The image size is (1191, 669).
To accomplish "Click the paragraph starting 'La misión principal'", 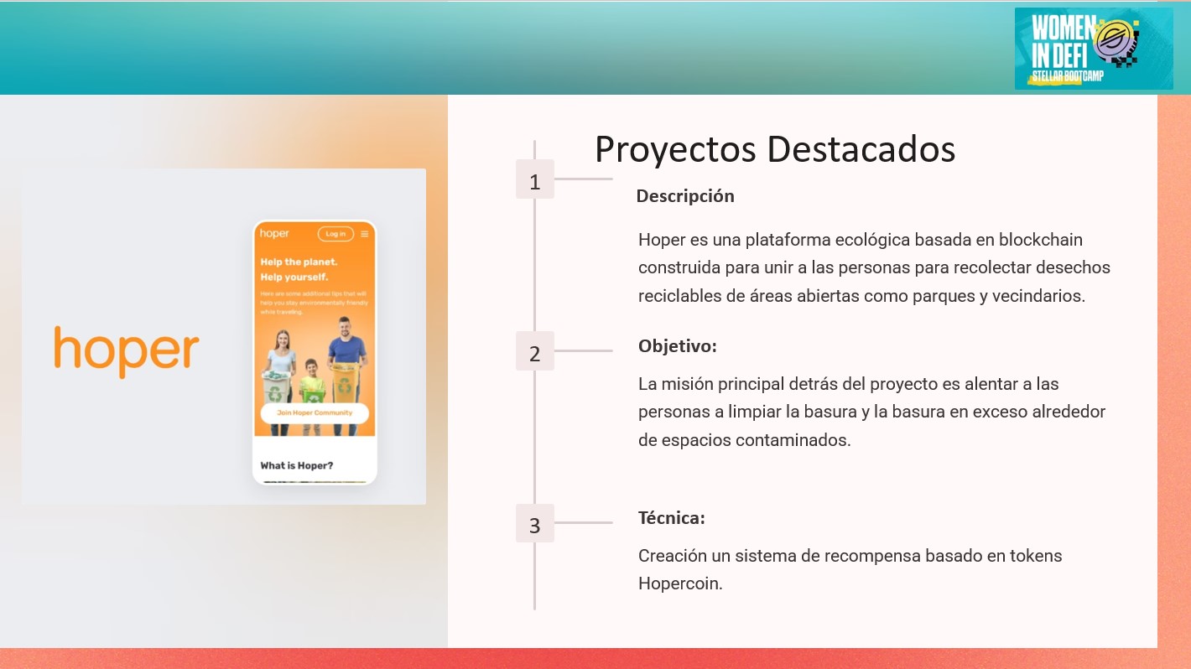I will tap(872, 412).
